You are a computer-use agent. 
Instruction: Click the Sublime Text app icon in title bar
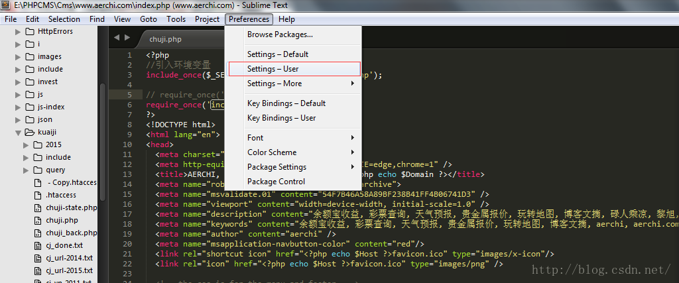click(5, 5)
